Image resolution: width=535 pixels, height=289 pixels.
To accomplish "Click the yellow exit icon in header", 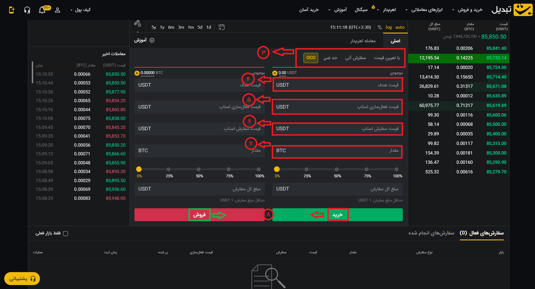I will click(x=12, y=10).
